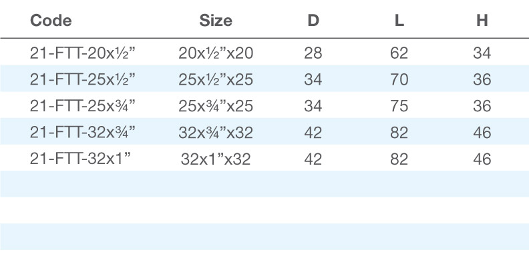Image resolution: width=529 pixels, height=276 pixels.
Task: Click L value 75 in table
Action: pos(399,106)
